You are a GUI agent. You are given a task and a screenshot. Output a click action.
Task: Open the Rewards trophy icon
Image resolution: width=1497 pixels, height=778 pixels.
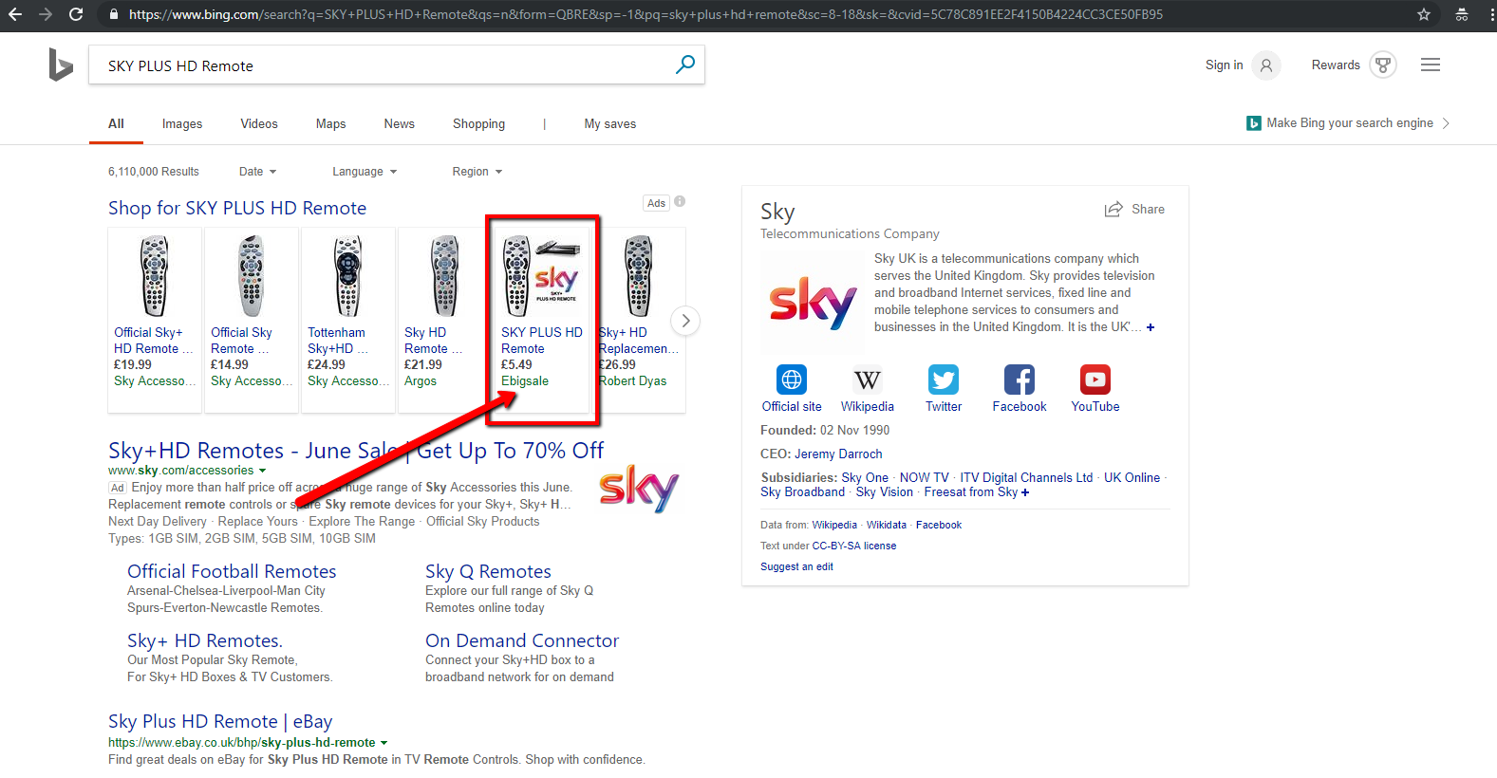click(x=1382, y=65)
